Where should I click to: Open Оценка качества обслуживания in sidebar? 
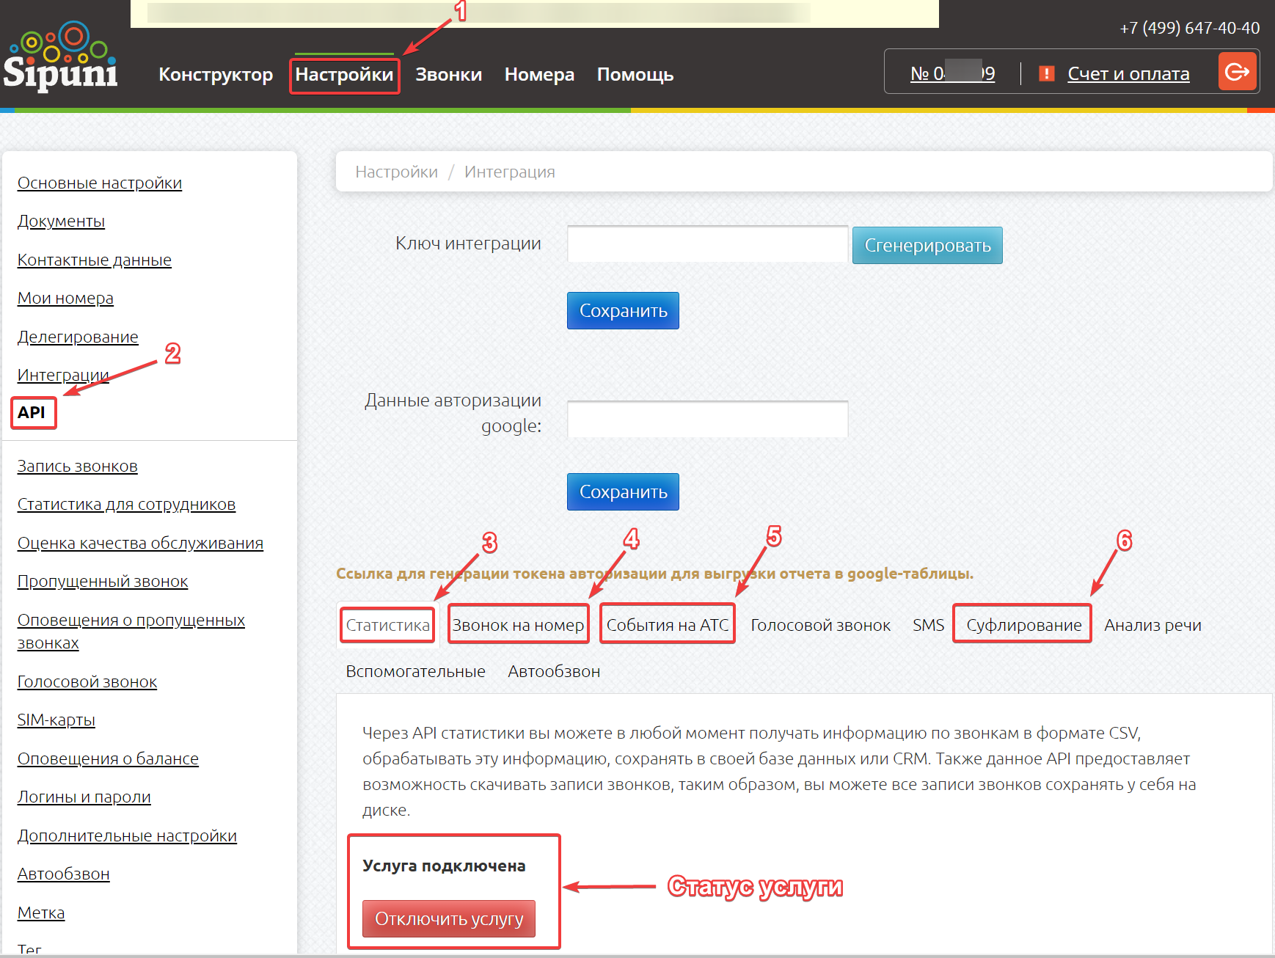point(140,543)
